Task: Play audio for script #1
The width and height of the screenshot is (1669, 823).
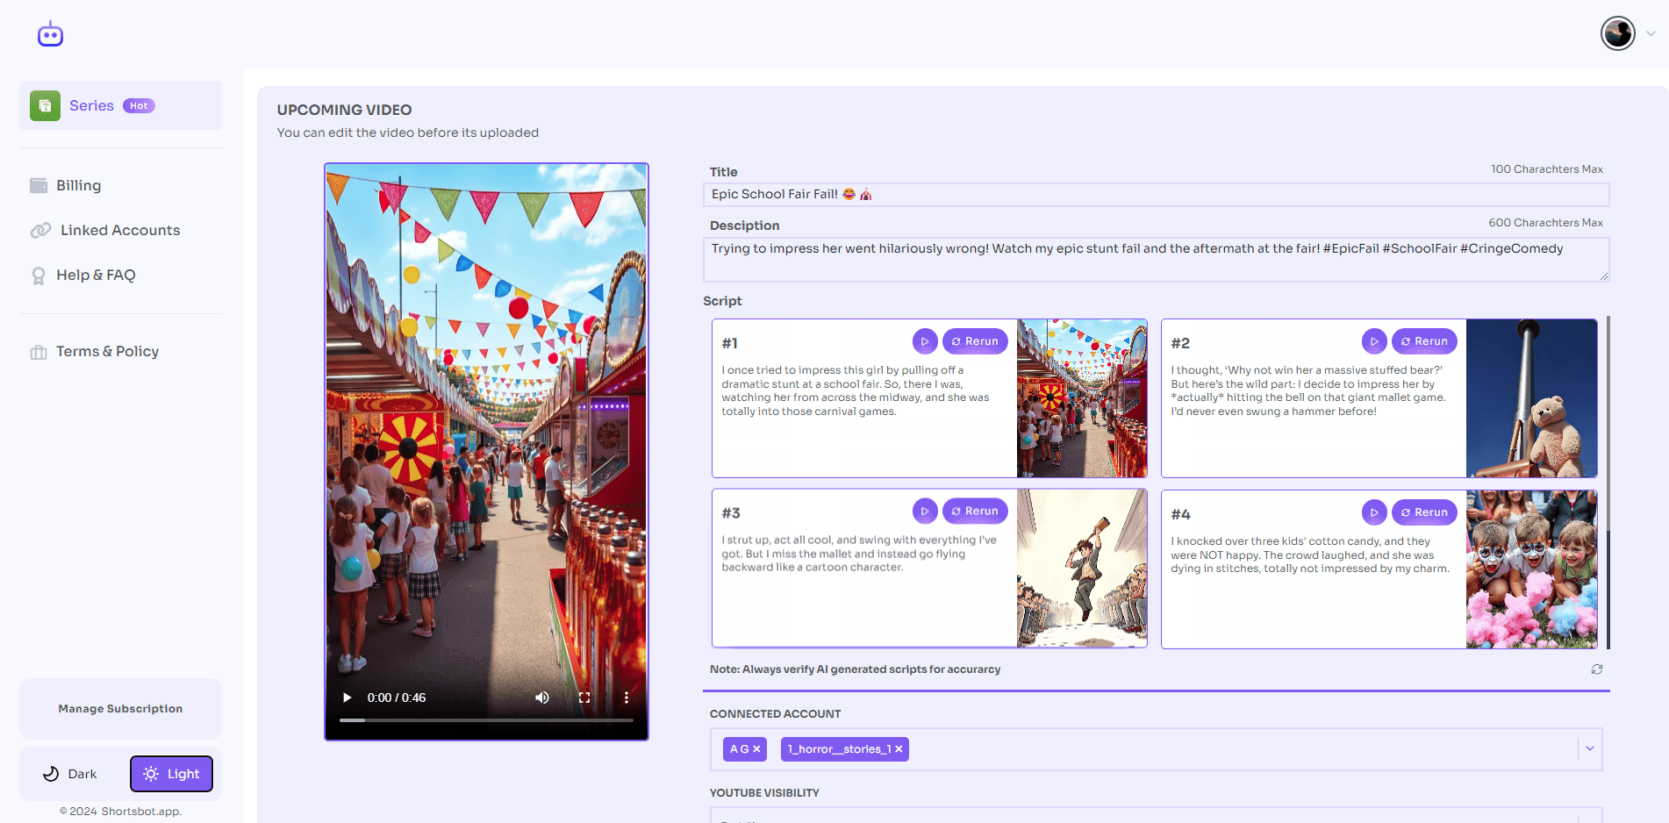Action: (x=925, y=341)
